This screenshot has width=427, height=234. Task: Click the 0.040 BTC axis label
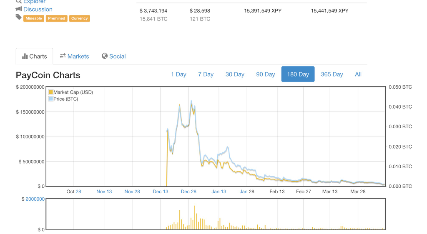[400, 107]
